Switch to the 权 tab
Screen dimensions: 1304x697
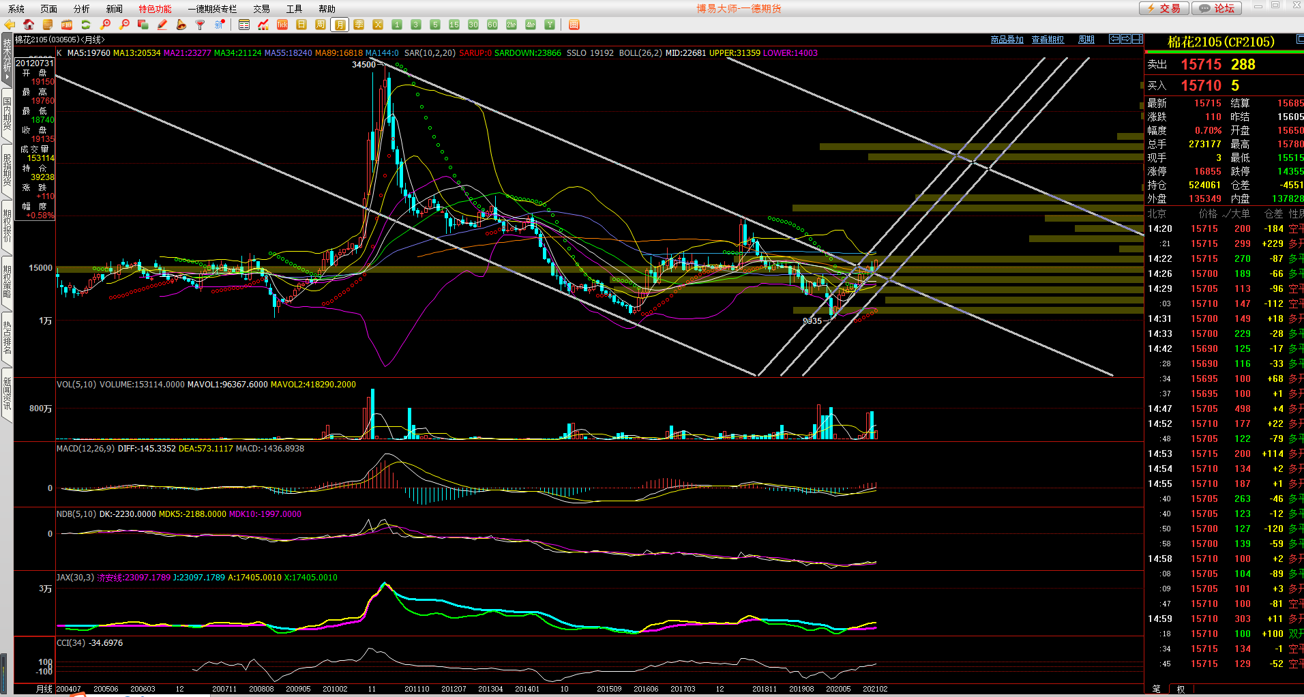[1181, 689]
